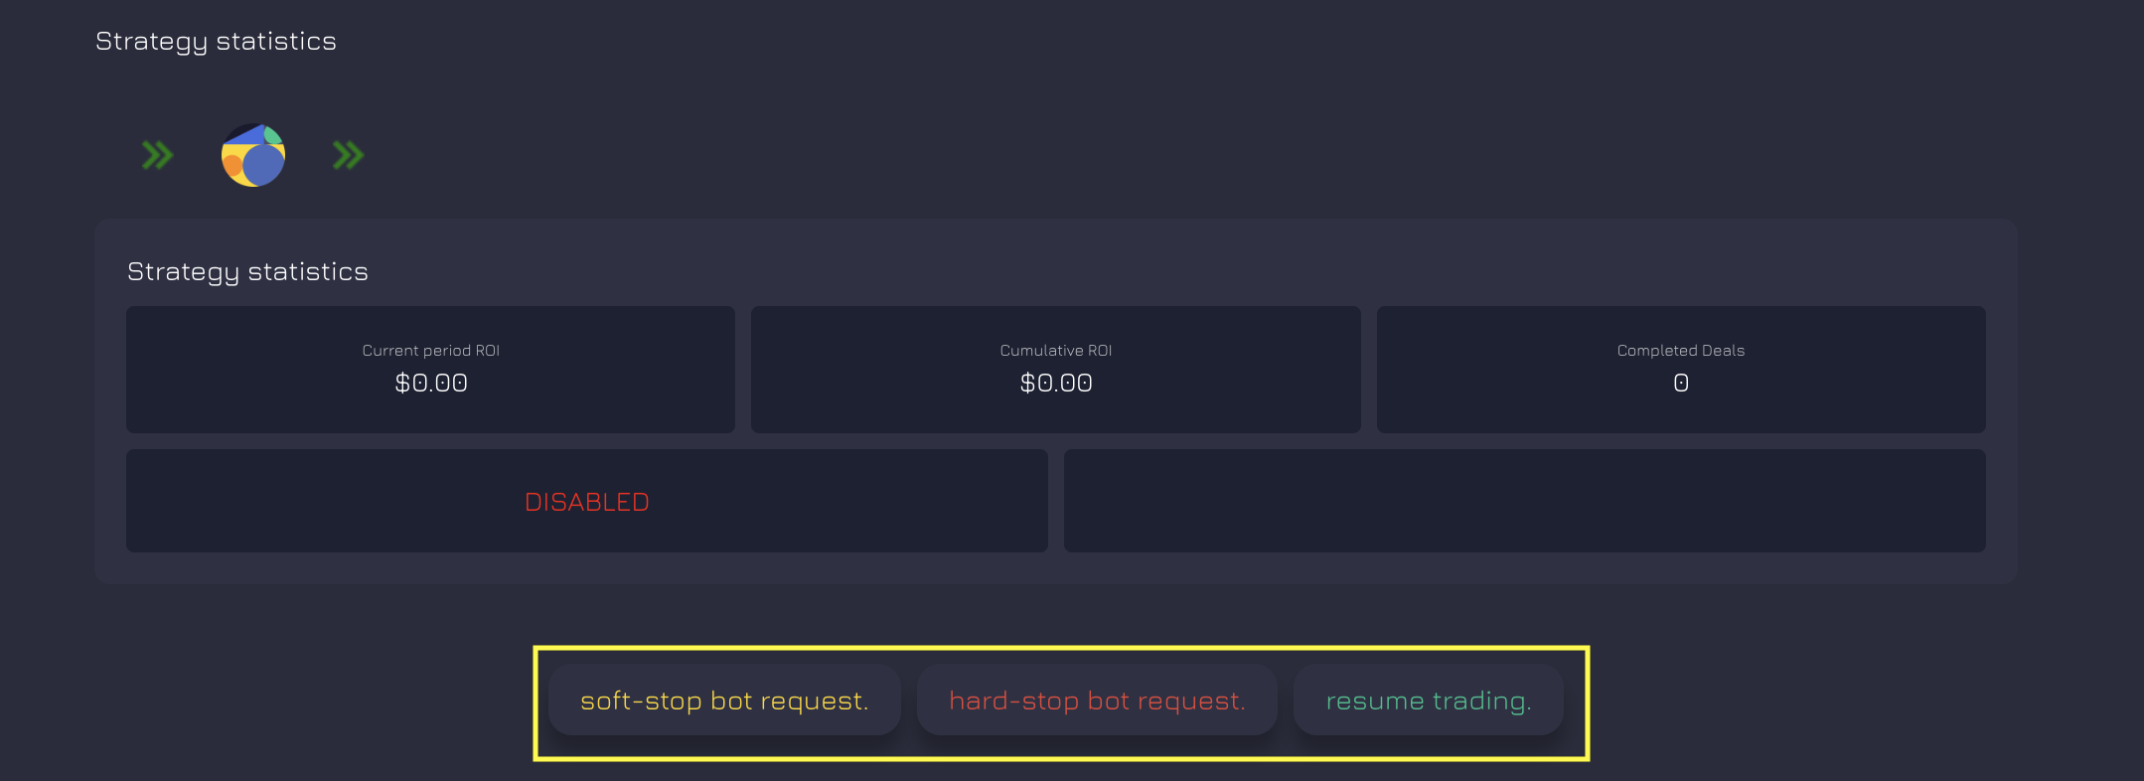Click the left green double-chevron arrow
This screenshot has width=2144, height=781.
(x=157, y=155)
